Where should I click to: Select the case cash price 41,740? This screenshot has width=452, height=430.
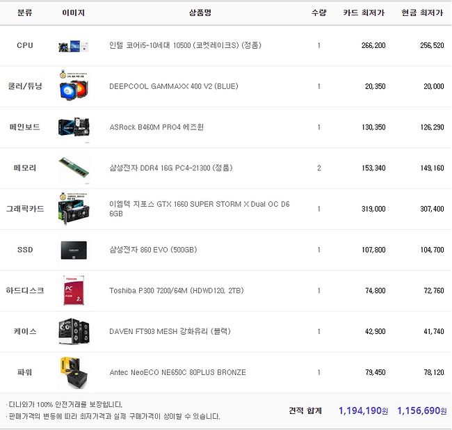433,331
